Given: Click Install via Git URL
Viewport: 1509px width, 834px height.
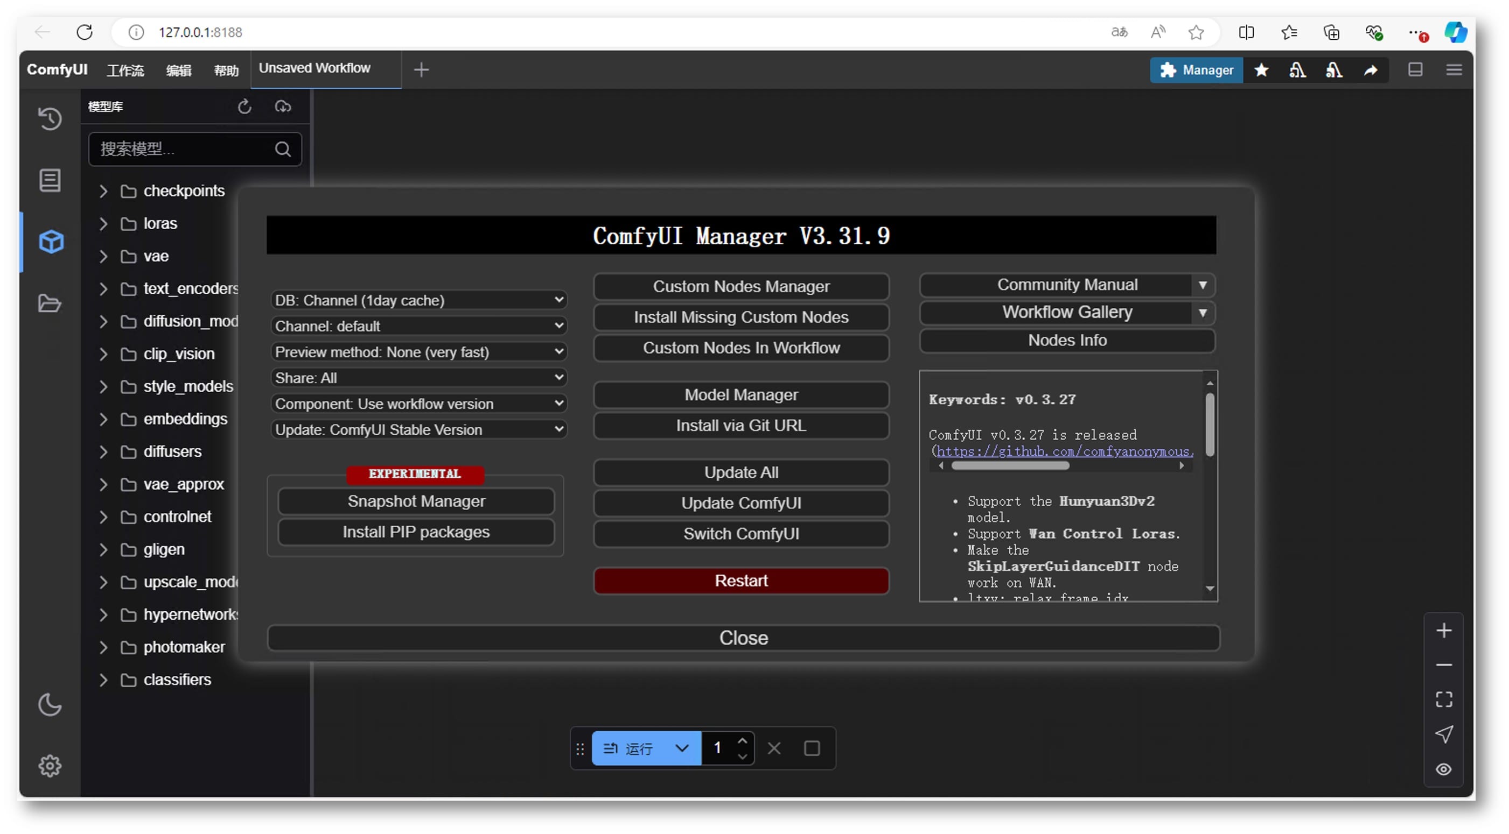Looking at the screenshot, I should (x=741, y=426).
